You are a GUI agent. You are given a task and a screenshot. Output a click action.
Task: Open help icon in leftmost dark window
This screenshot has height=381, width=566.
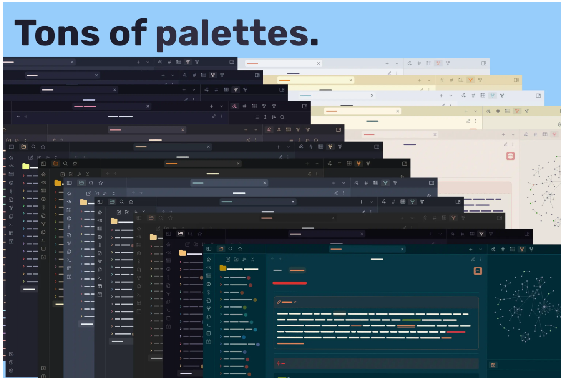(x=11, y=363)
